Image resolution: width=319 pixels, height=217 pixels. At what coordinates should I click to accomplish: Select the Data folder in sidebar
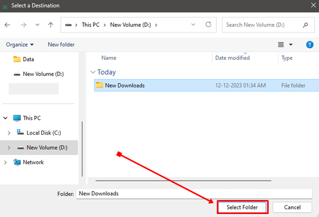click(28, 59)
